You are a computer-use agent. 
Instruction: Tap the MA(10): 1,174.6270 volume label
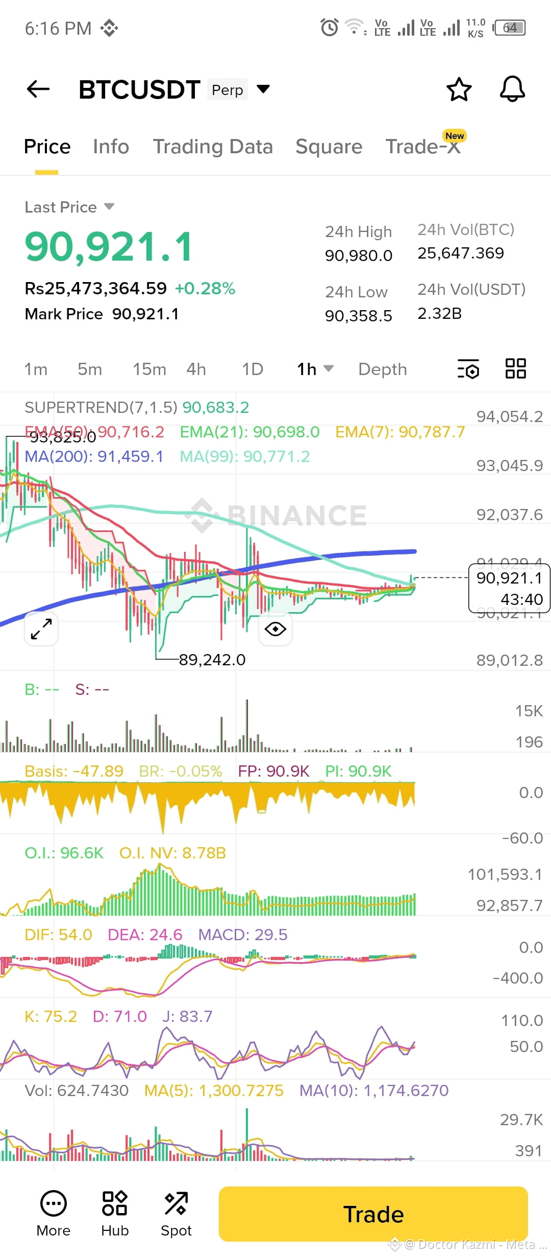[374, 1090]
